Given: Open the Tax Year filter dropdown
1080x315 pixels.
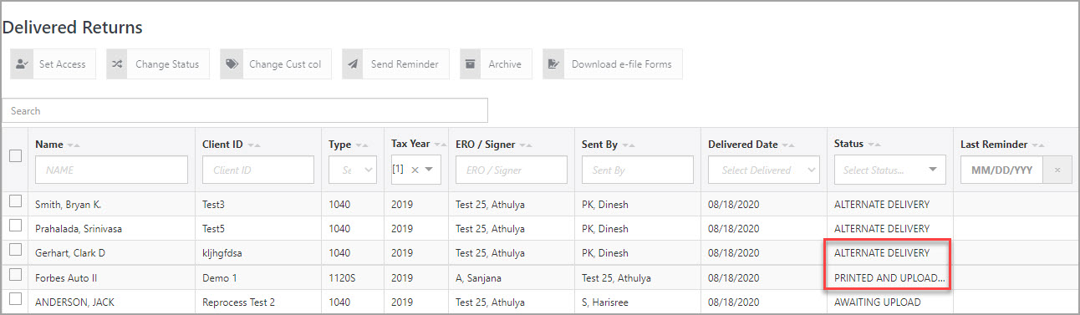Looking at the screenshot, I should tap(429, 170).
